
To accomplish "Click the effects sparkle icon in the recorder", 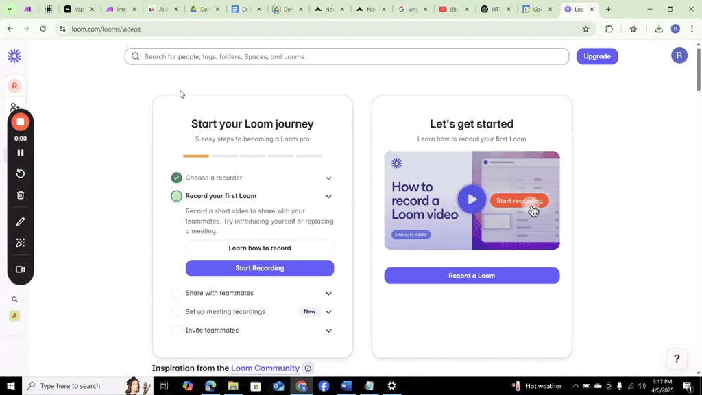I will [x=20, y=243].
